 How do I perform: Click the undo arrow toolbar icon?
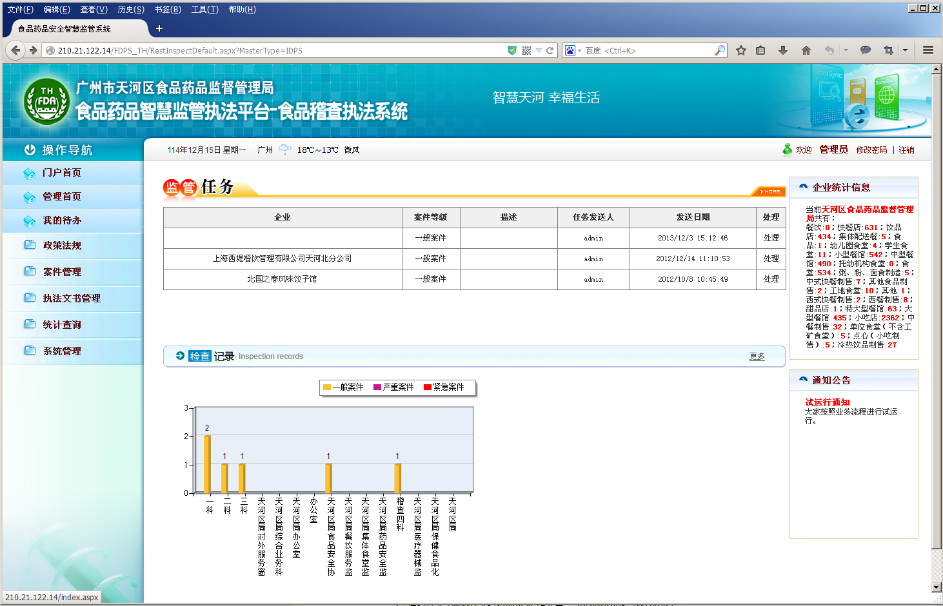pyautogui.click(x=829, y=50)
